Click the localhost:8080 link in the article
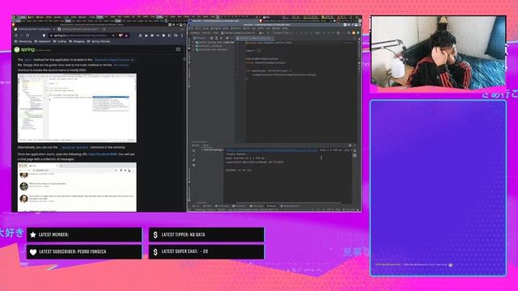 pyautogui.click(x=103, y=154)
